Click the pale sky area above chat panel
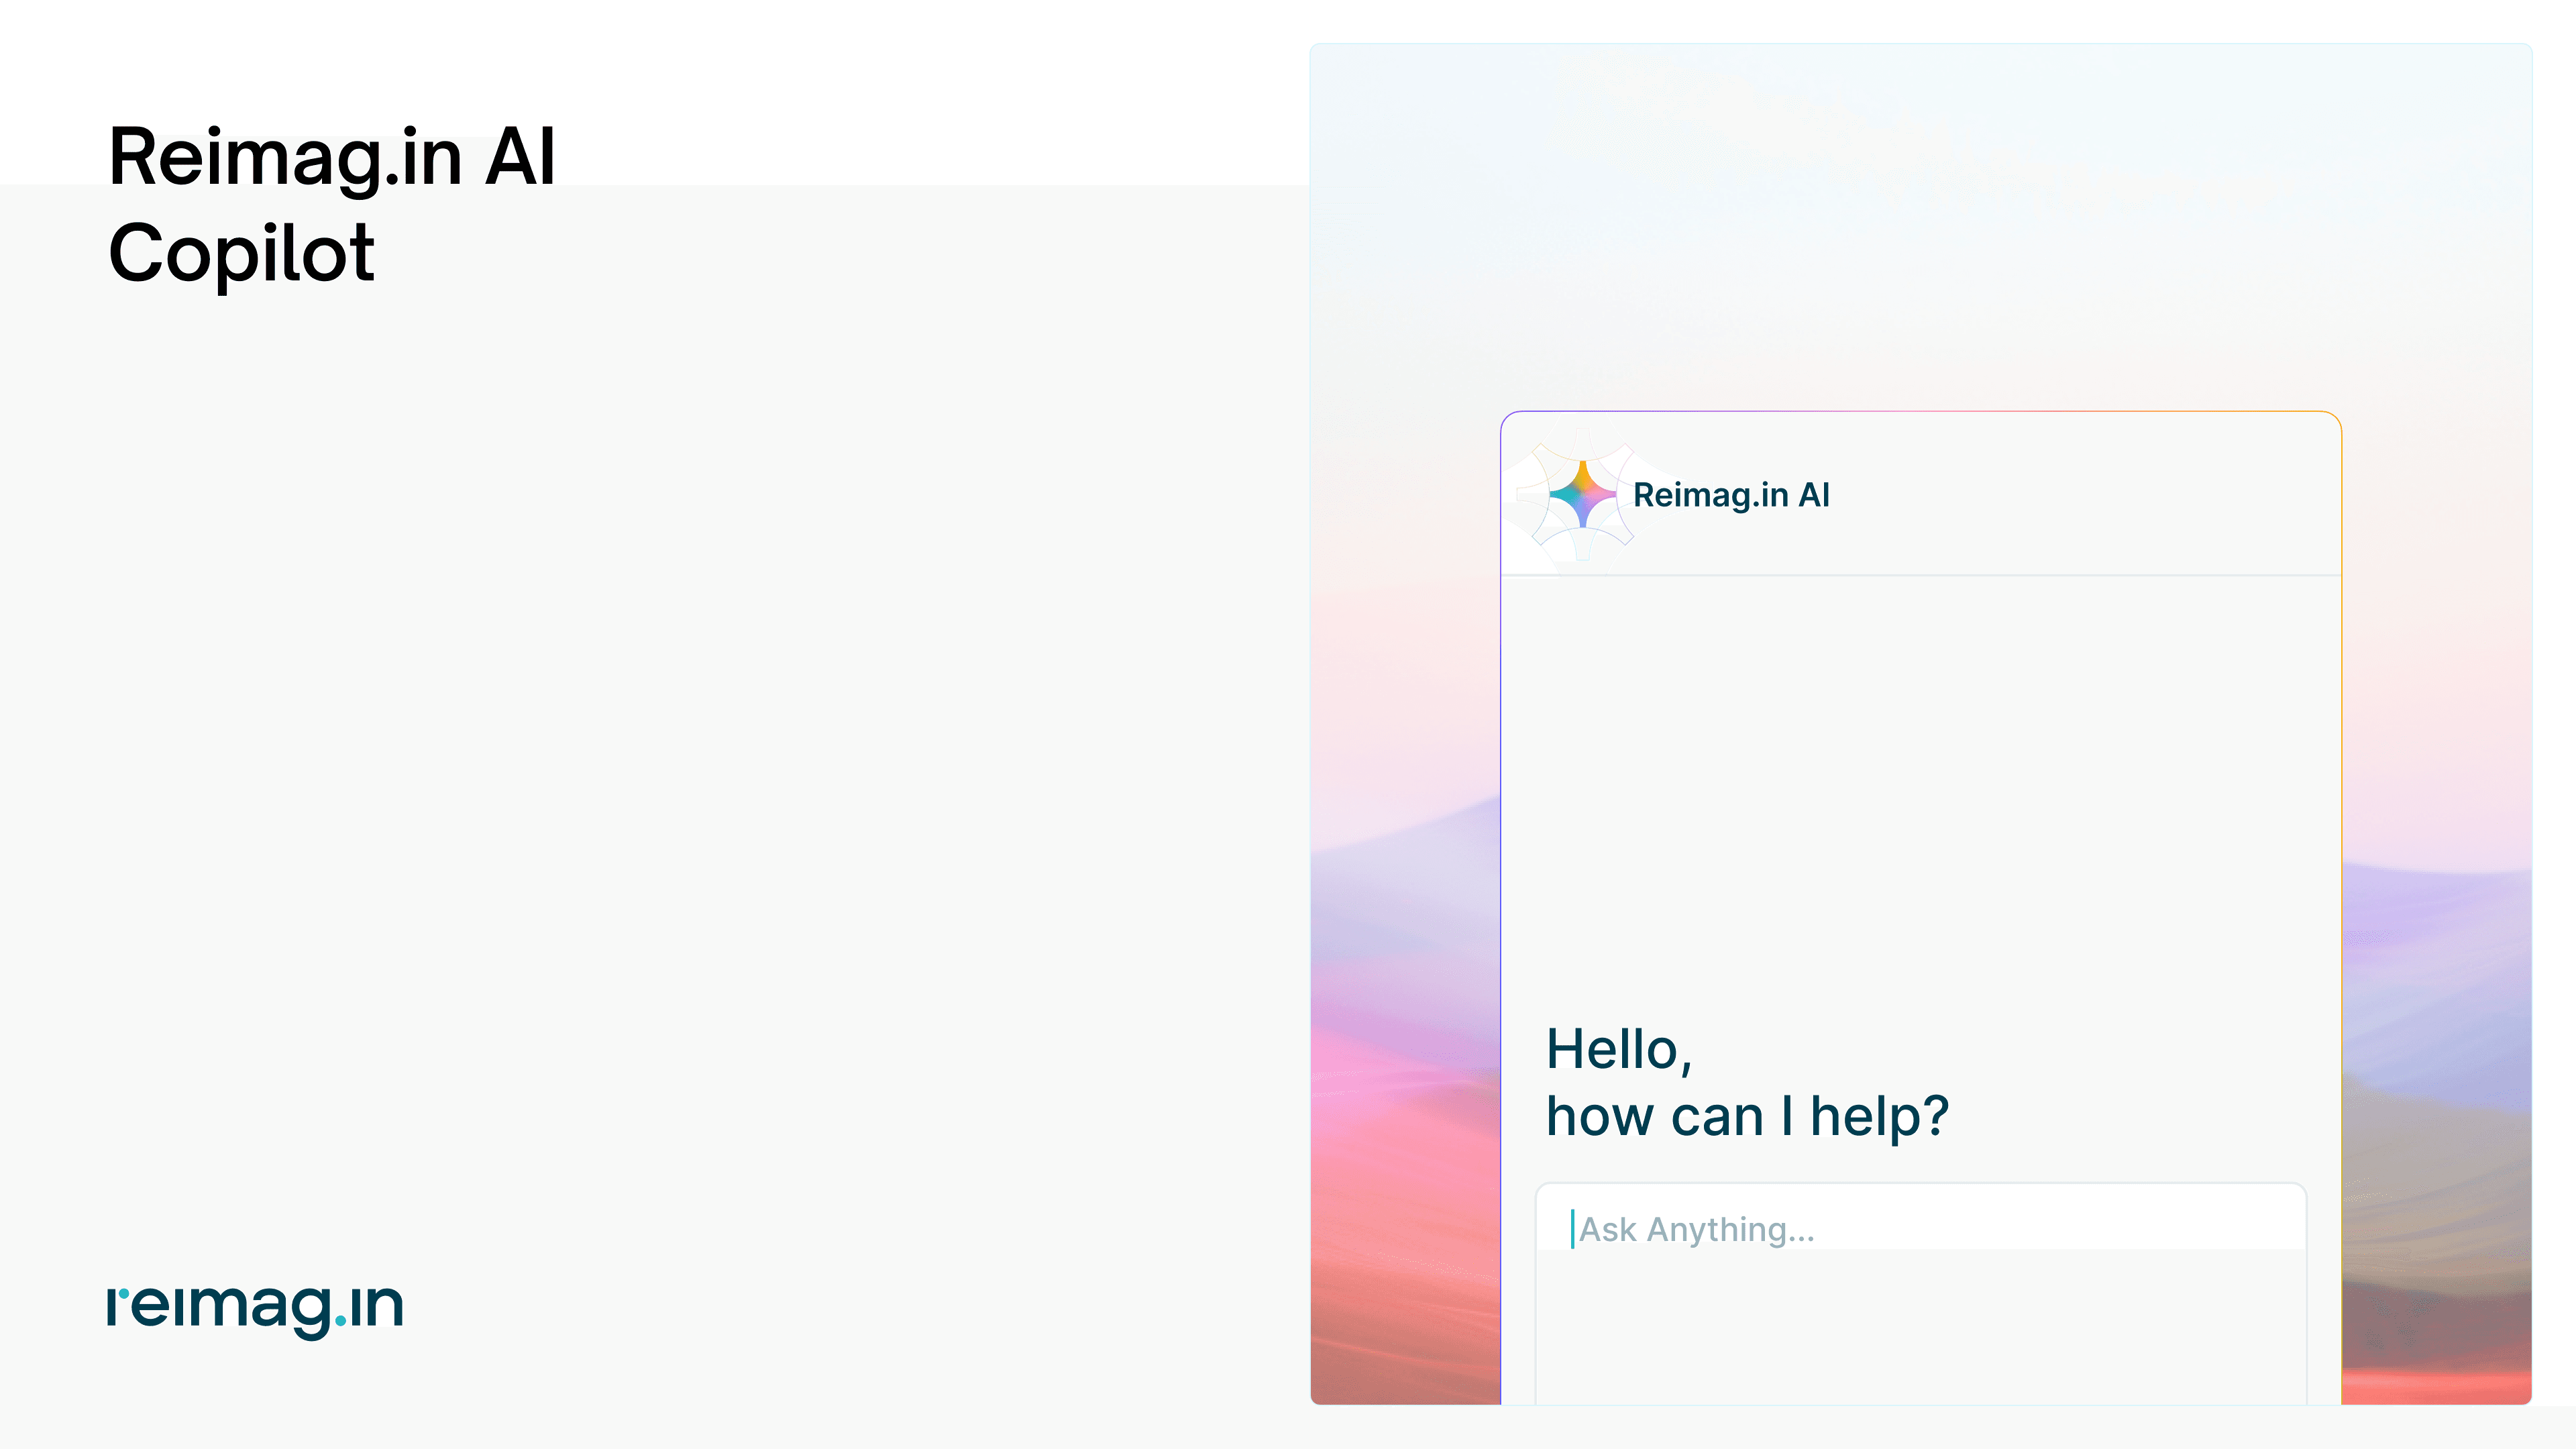2576x1449 pixels. click(x=1920, y=220)
